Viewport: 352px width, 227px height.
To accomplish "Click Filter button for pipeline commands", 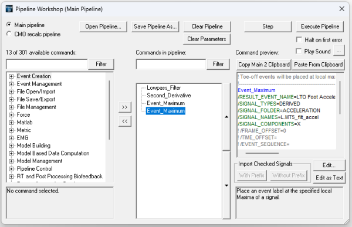I will pos(218,64).
